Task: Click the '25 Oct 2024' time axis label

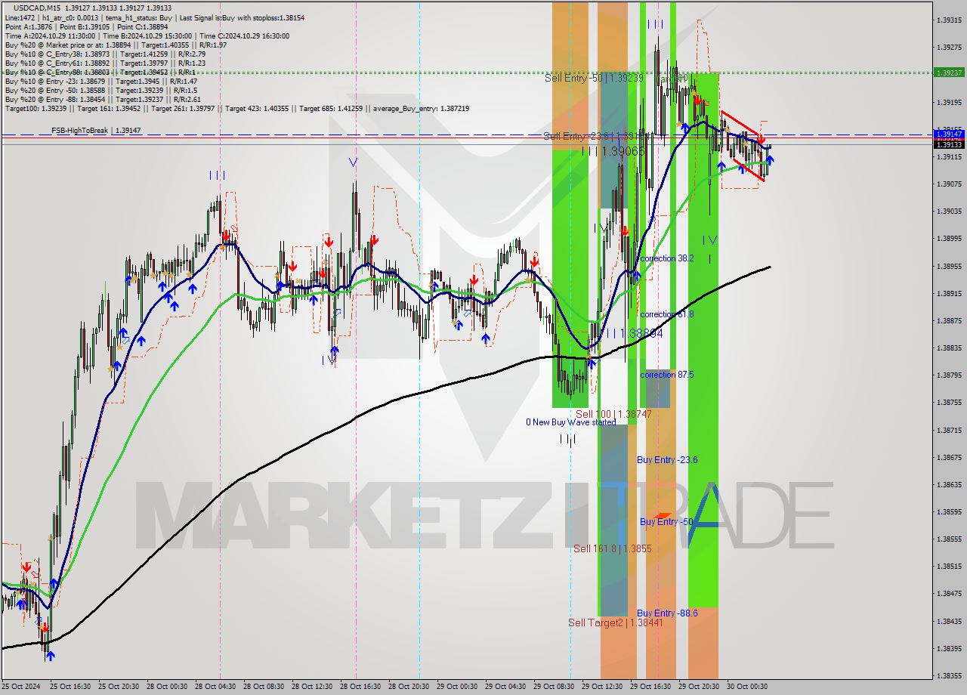Action: point(21,687)
